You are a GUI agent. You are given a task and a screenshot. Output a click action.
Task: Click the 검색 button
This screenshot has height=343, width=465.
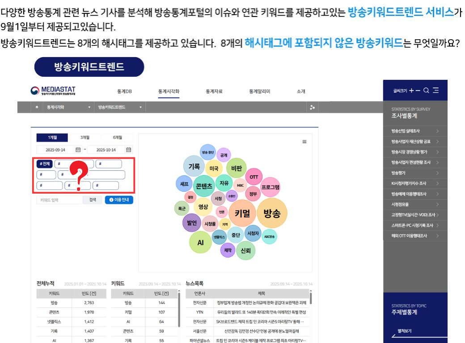93,200
